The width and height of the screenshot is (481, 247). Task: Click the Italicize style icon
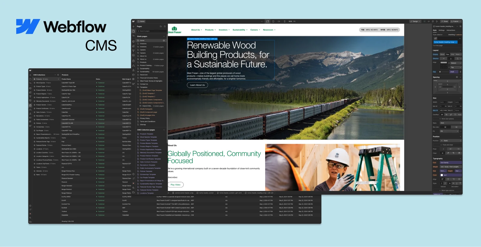click(445, 183)
